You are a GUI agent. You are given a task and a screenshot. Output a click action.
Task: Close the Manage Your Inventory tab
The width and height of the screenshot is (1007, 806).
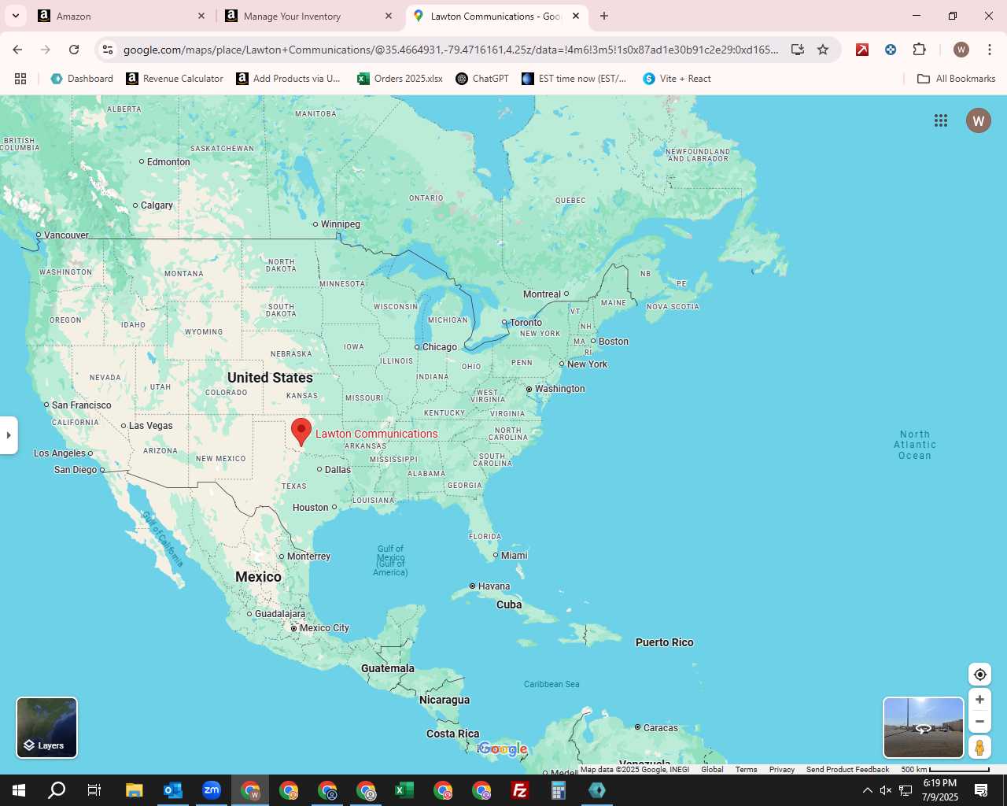coord(389,16)
